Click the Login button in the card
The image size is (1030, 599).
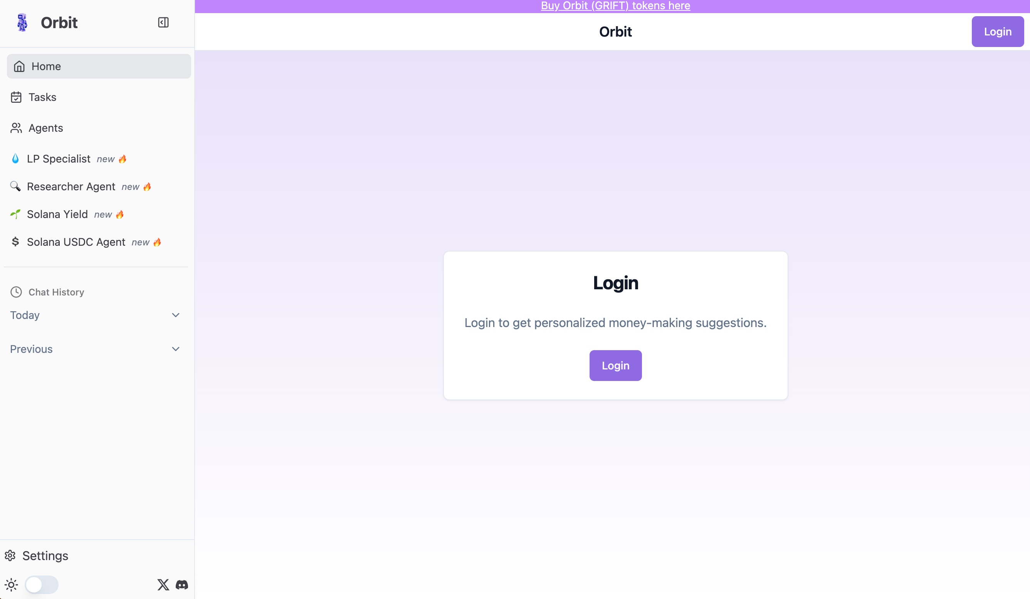615,366
